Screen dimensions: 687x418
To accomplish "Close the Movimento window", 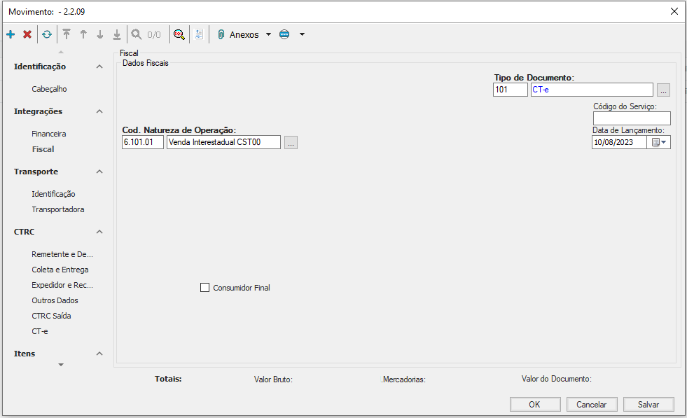I will 674,11.
